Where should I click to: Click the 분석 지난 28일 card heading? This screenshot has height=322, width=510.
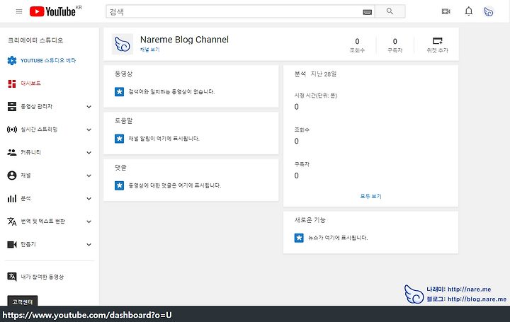(315, 74)
